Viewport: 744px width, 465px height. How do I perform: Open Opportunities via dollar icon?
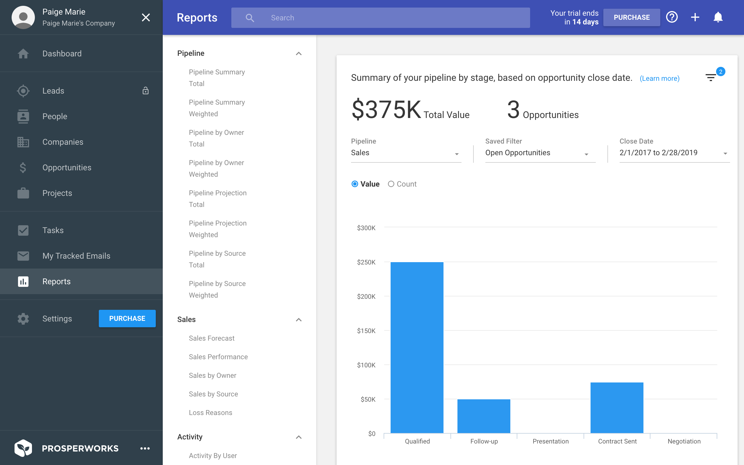pyautogui.click(x=23, y=168)
